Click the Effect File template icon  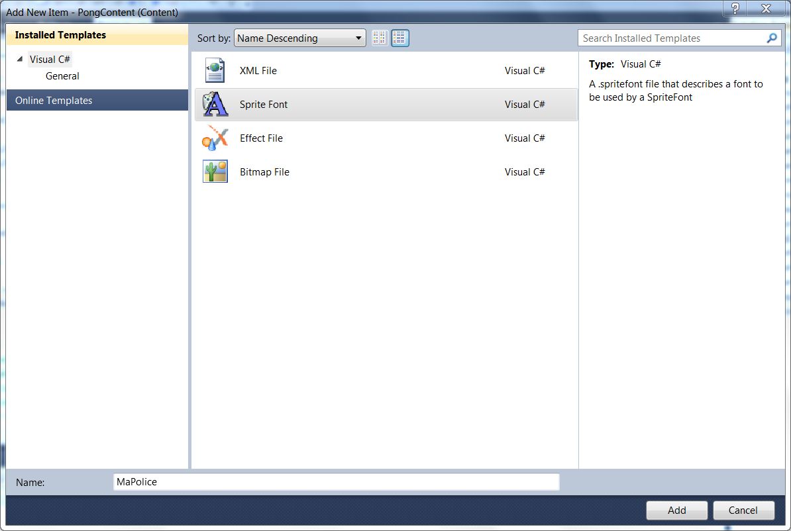(215, 138)
